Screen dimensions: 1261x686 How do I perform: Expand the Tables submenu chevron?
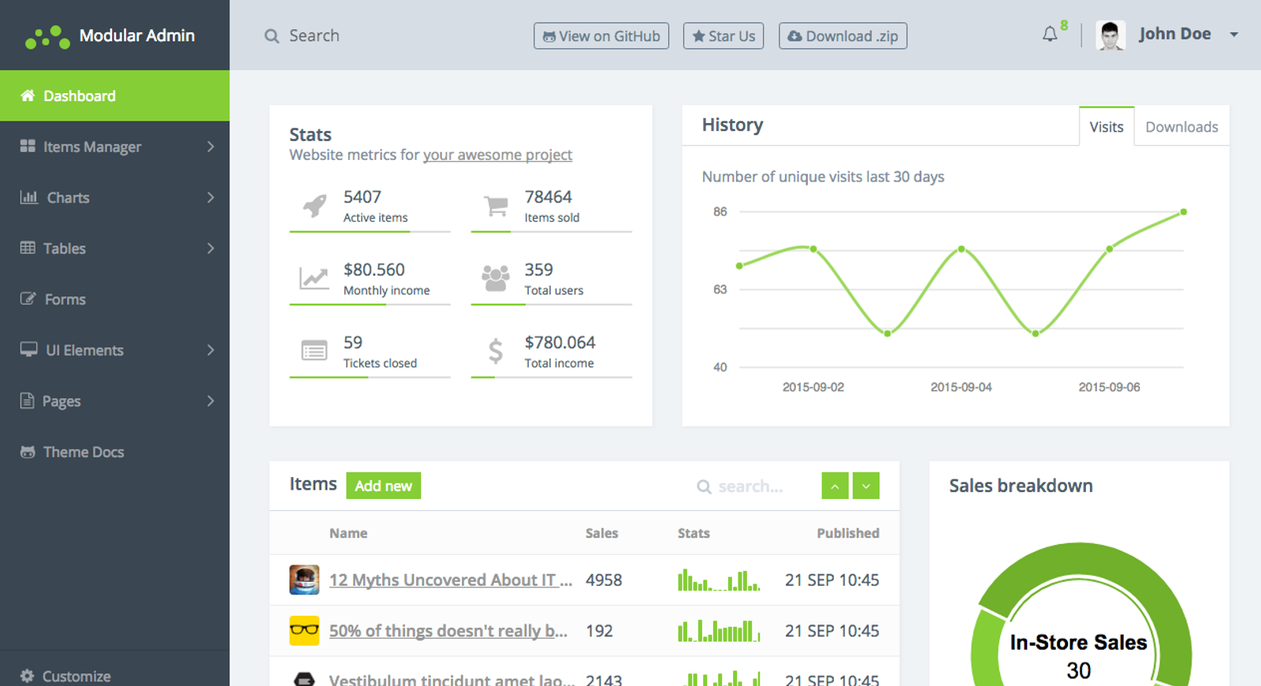(x=210, y=248)
